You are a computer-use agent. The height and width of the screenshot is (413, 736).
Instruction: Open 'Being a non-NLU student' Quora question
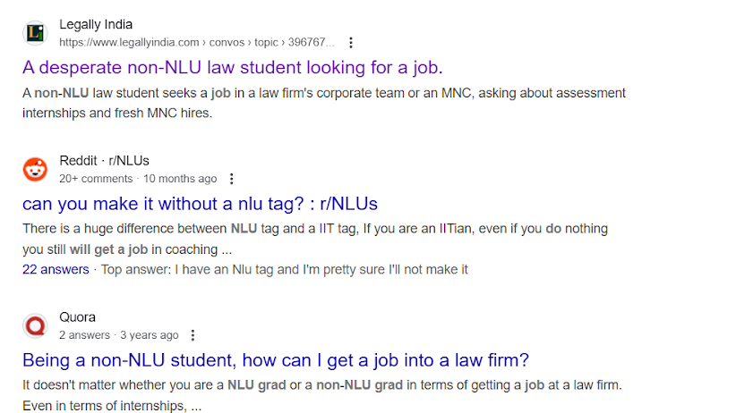275,360
